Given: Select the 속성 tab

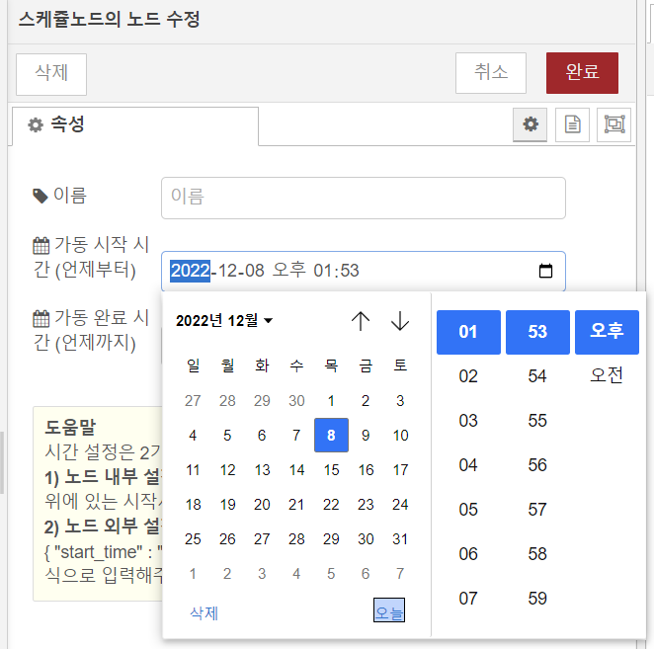Looking at the screenshot, I should point(135,125).
